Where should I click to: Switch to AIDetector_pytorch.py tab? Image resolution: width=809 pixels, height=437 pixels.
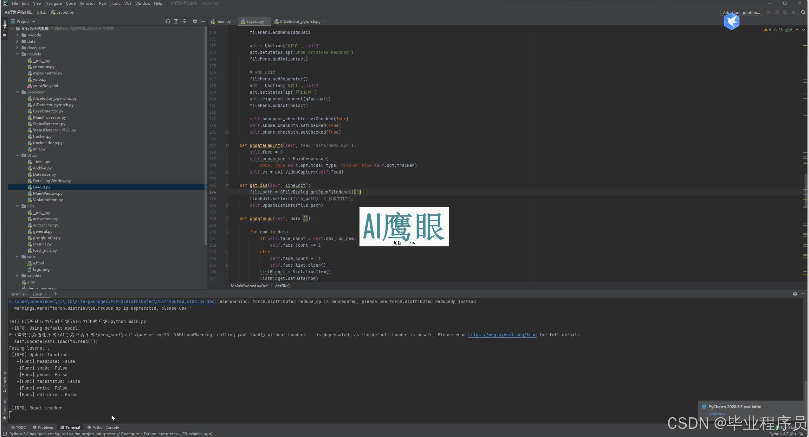300,22
